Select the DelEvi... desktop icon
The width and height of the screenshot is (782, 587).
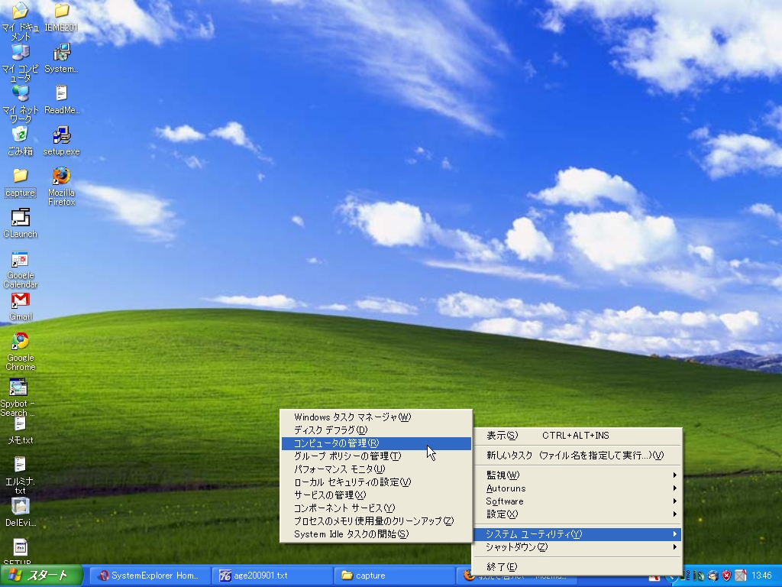[20, 513]
